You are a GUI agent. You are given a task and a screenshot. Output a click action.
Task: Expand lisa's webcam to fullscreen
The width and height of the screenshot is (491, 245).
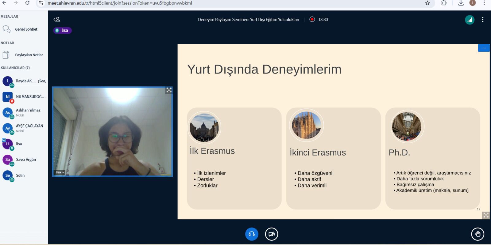coord(169,90)
